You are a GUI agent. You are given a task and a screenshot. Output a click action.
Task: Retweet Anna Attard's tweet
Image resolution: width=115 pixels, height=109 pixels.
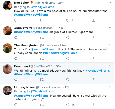[x=42, y=38]
